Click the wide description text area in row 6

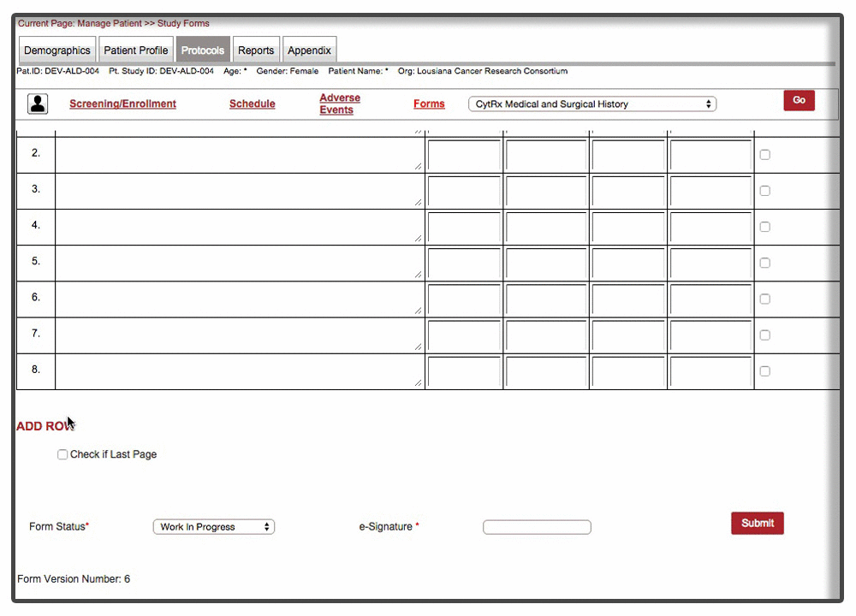click(240, 299)
